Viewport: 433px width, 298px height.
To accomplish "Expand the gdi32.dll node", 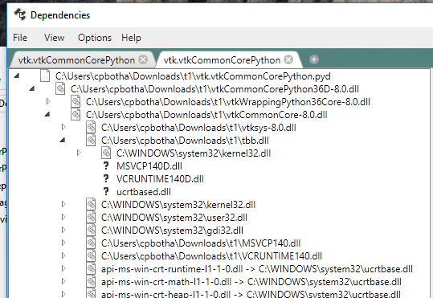I will (63, 230).
